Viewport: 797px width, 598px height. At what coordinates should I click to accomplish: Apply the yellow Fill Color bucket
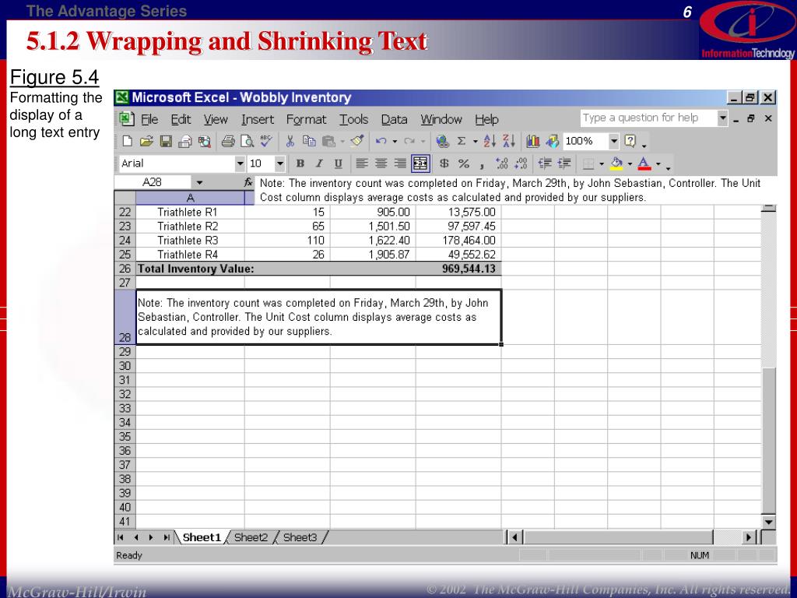pyautogui.click(x=616, y=164)
